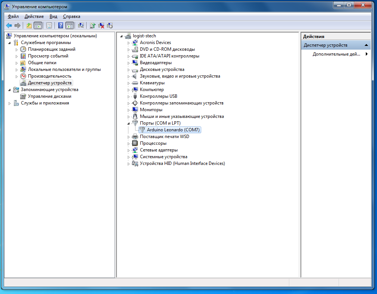Open the Действие menu
377x294 pixels.
click(x=34, y=16)
